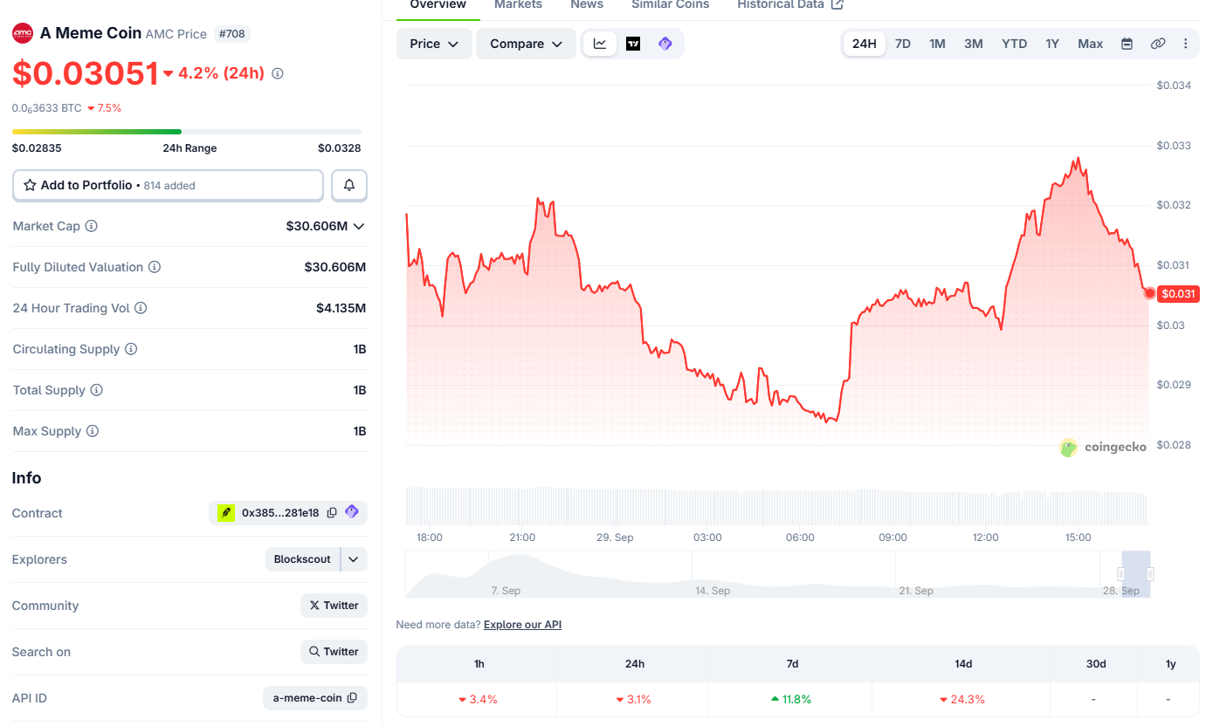The image size is (1206, 726).
Task: Select the 24H time range
Action: coord(865,44)
